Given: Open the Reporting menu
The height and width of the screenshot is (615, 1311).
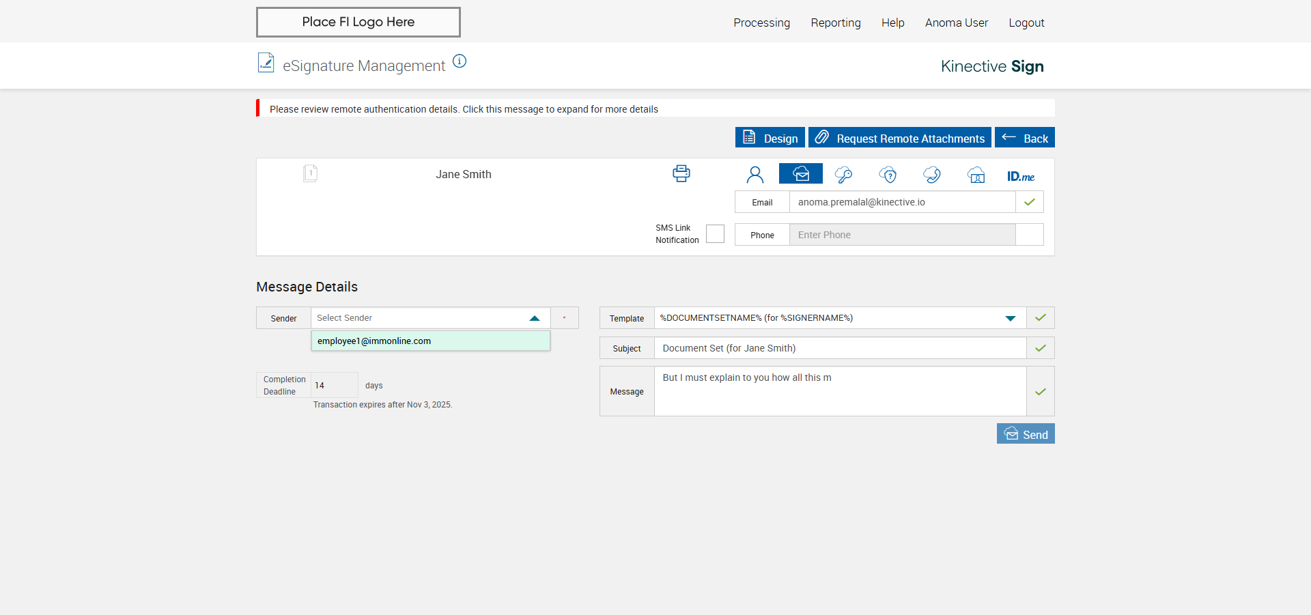Looking at the screenshot, I should point(835,23).
